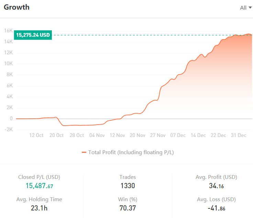Click the Avg. Profit (USD) label
253x218 pixels.
coord(216,177)
